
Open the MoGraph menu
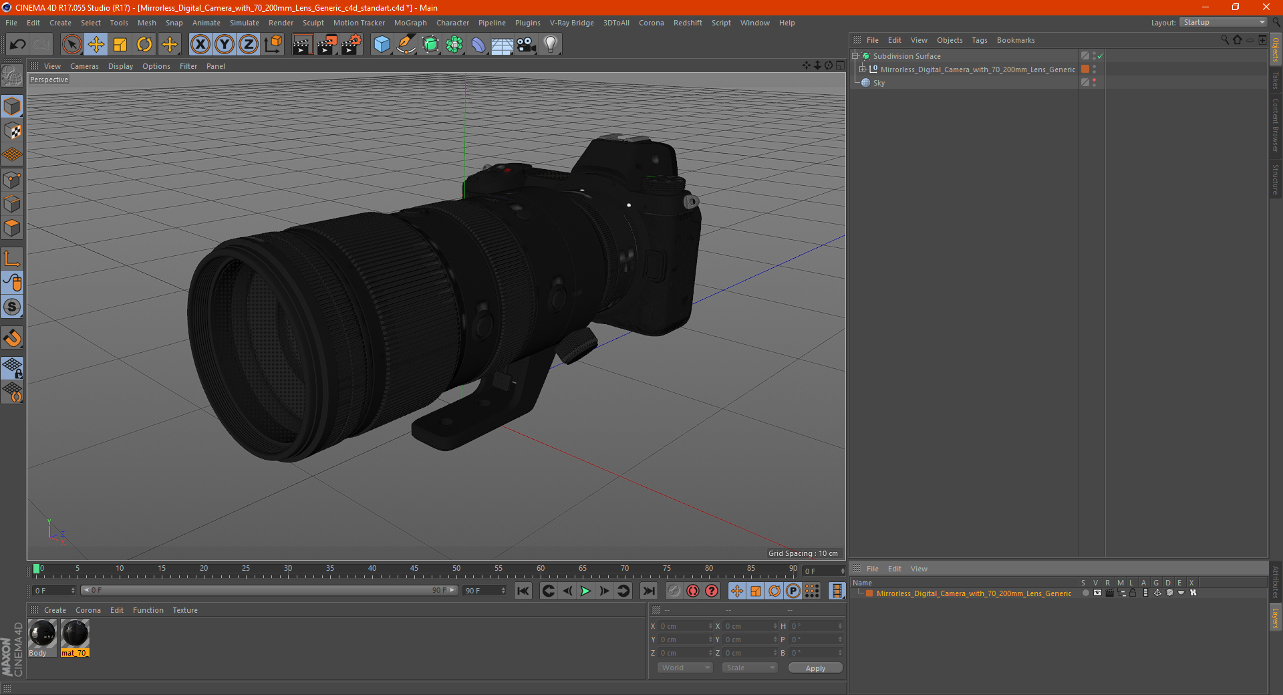coord(410,23)
